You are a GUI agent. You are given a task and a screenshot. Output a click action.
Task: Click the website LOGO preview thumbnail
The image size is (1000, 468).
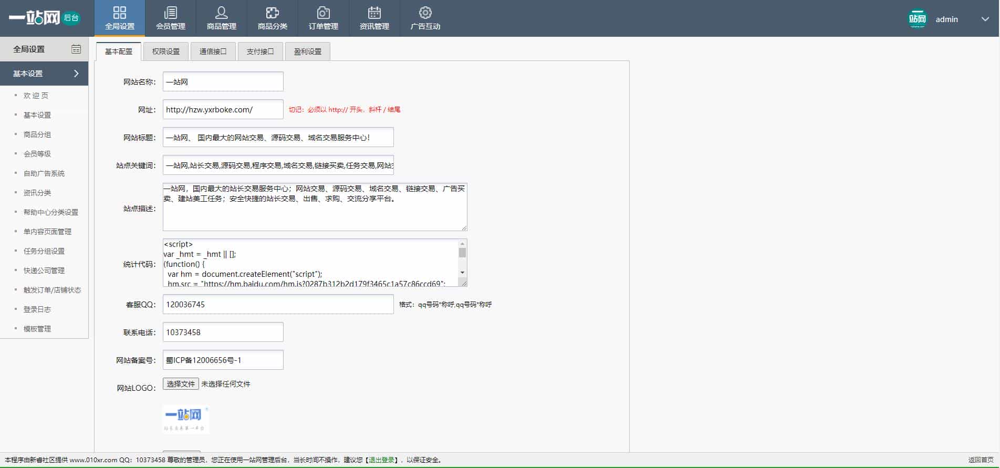point(186,419)
